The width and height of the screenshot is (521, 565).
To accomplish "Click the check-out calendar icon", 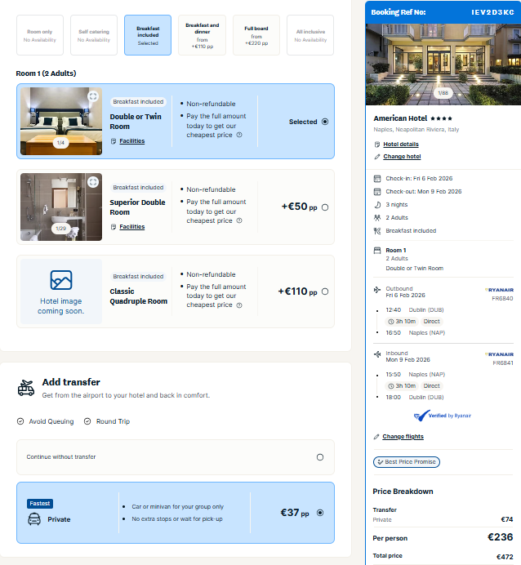I will [377, 191].
